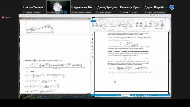Choose the Select Text tool
190x107 pixels.
96,25
